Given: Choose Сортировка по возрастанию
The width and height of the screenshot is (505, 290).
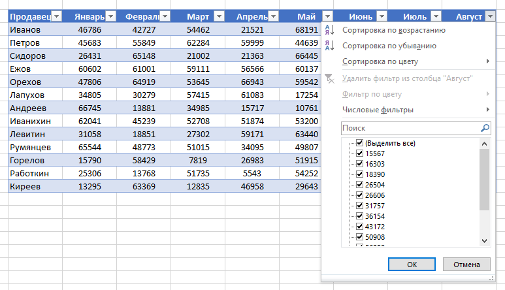Looking at the screenshot, I should (x=393, y=30).
